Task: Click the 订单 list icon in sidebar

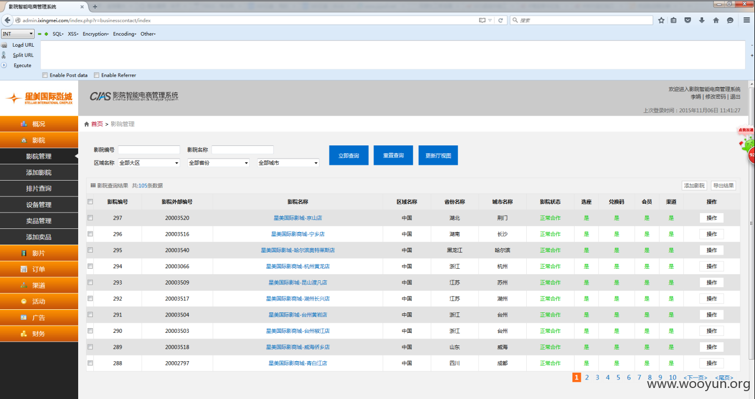Action: click(24, 269)
